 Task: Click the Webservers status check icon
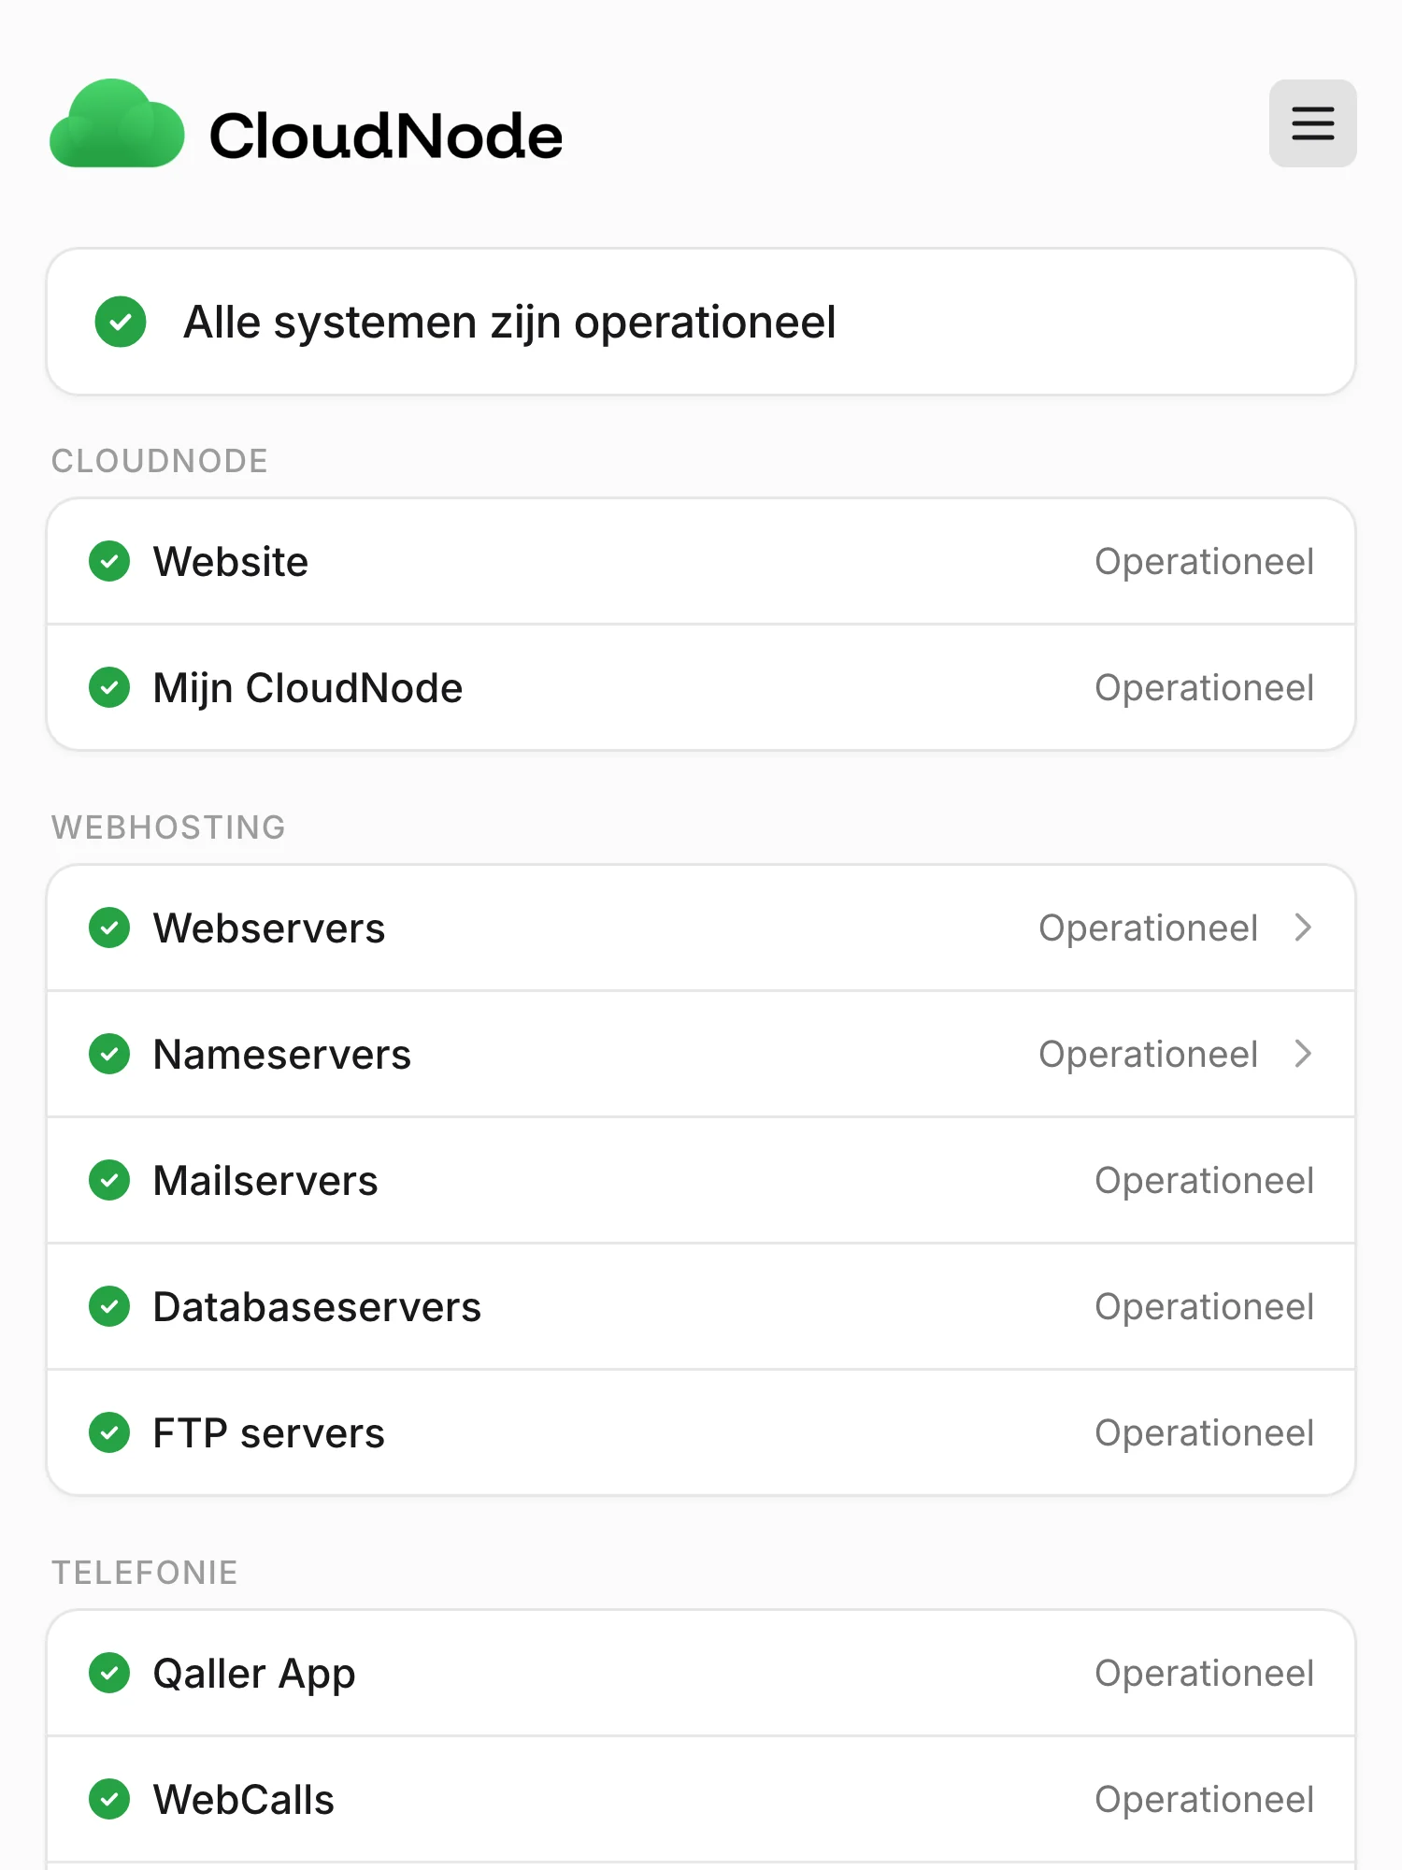click(x=109, y=928)
